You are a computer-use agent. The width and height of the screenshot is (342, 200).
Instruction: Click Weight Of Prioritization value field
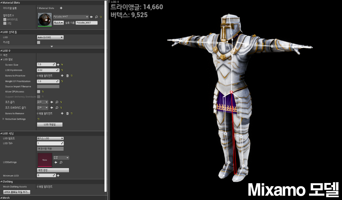pos(48,81)
